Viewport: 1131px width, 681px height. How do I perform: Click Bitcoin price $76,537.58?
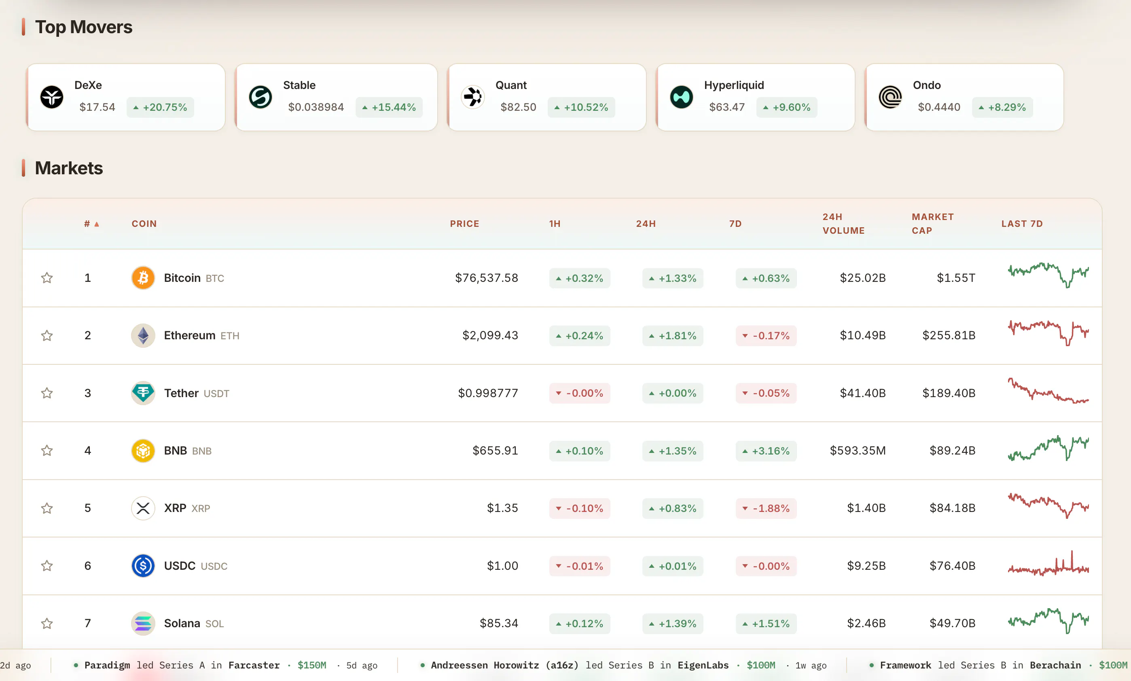pyautogui.click(x=486, y=278)
